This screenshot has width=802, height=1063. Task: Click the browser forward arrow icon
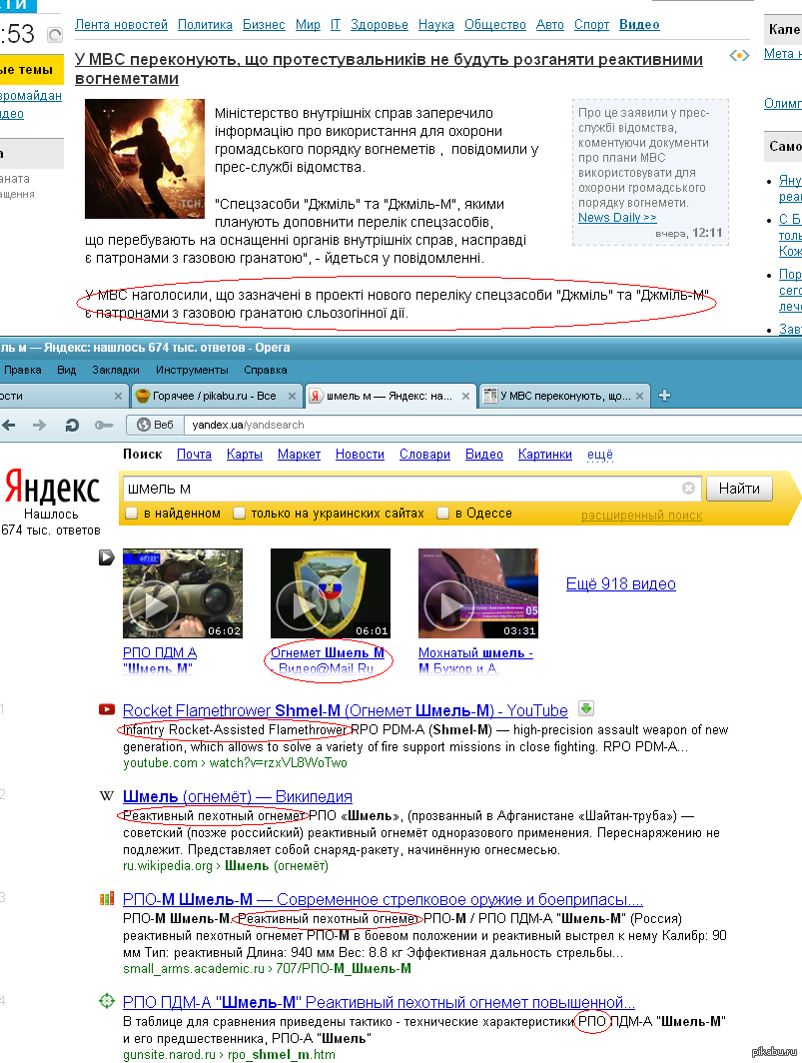click(x=40, y=425)
